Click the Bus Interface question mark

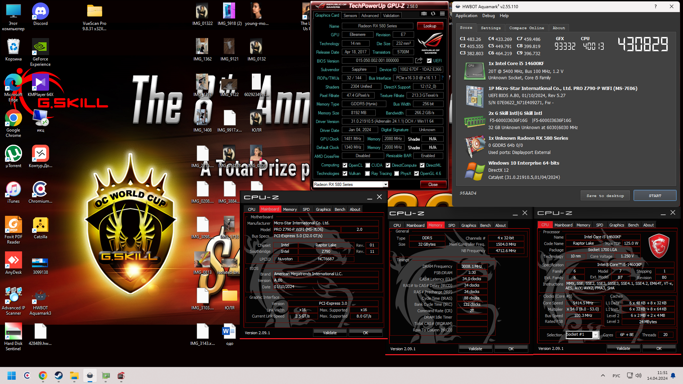[x=442, y=78]
